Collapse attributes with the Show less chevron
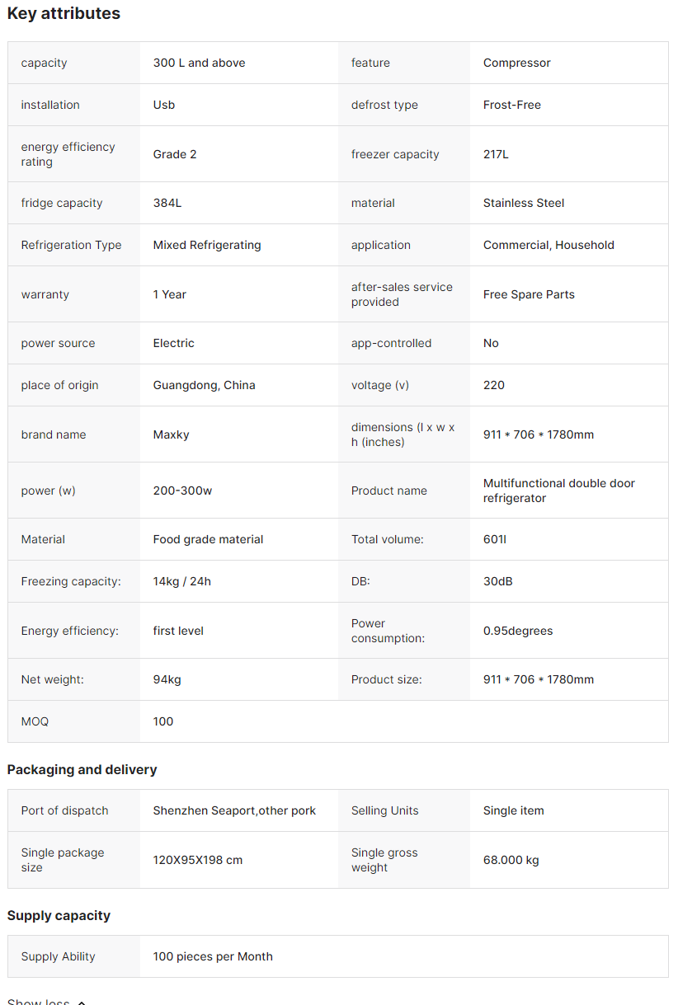Viewport: 678px width, 1005px height. click(x=82, y=1003)
